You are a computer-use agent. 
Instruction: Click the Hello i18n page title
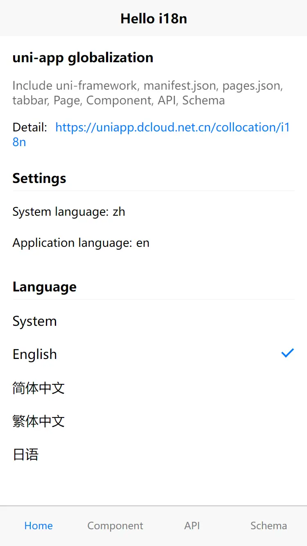[153, 18]
